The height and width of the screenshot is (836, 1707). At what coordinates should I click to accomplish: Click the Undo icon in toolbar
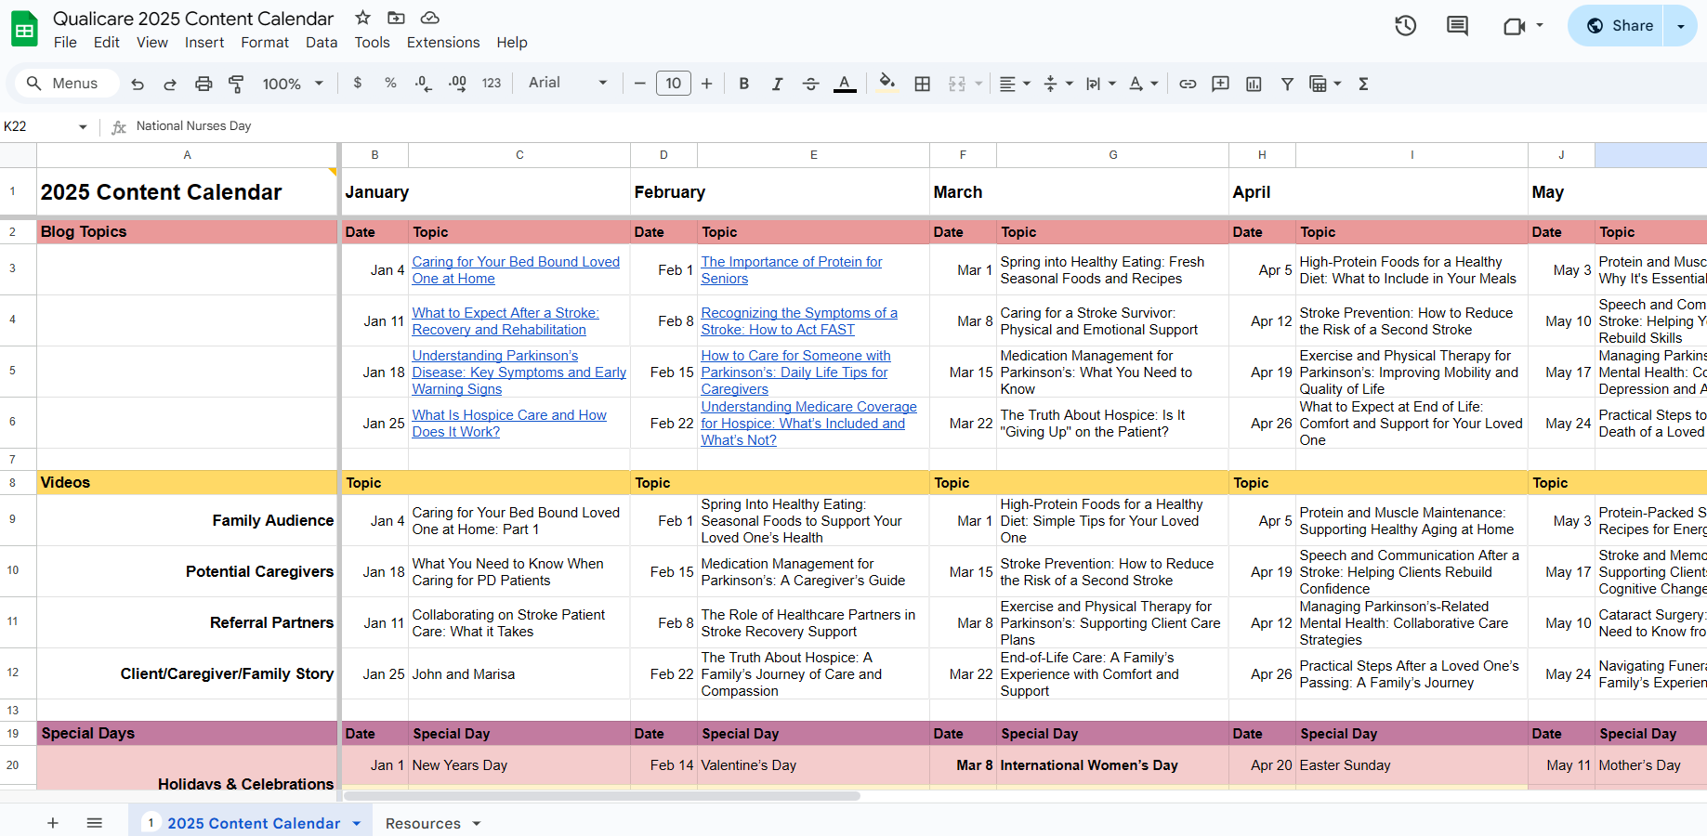click(x=138, y=84)
